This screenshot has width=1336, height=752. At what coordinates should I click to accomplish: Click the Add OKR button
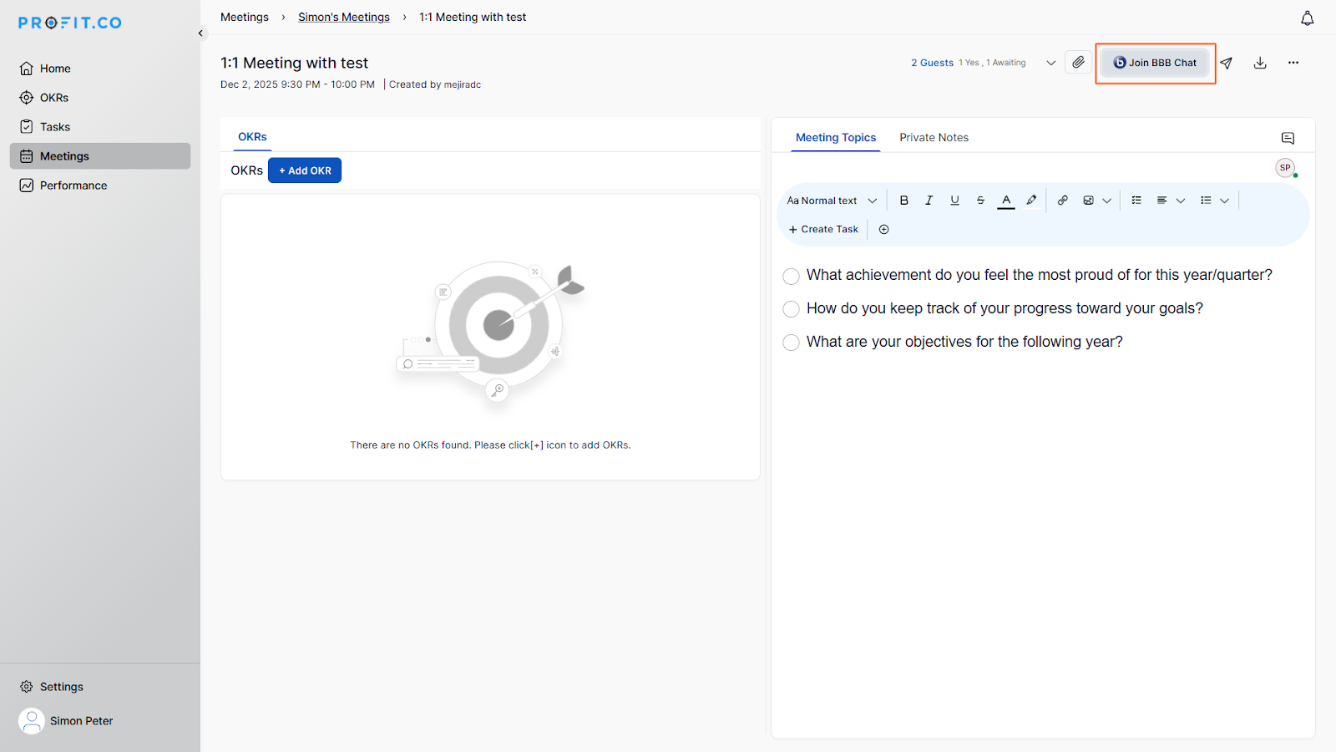tap(305, 170)
